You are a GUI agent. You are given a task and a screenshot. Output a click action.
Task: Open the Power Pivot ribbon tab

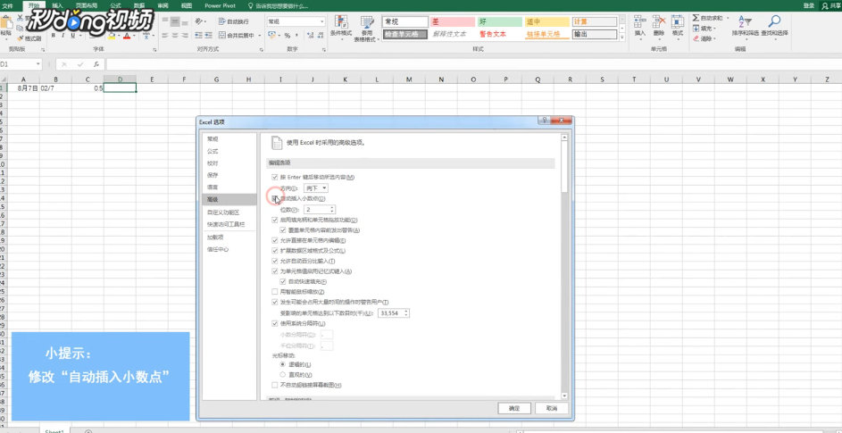(221, 5)
